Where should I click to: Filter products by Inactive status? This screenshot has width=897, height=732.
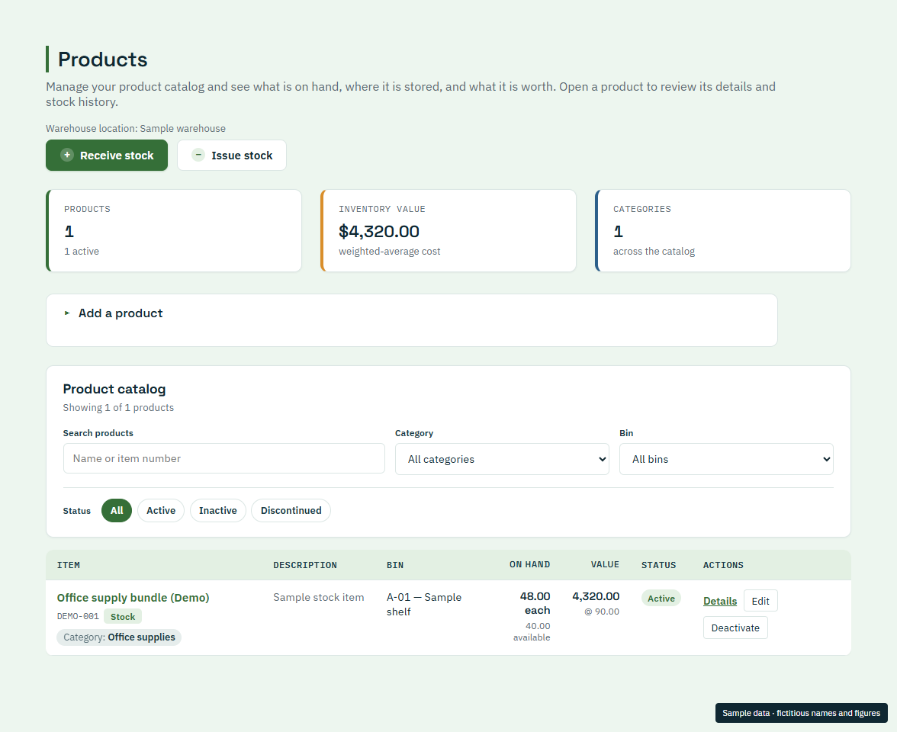point(218,511)
